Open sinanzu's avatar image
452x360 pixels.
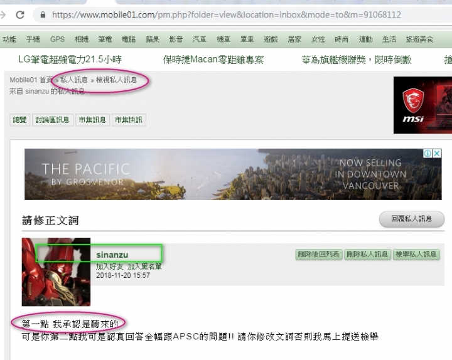click(x=56, y=272)
